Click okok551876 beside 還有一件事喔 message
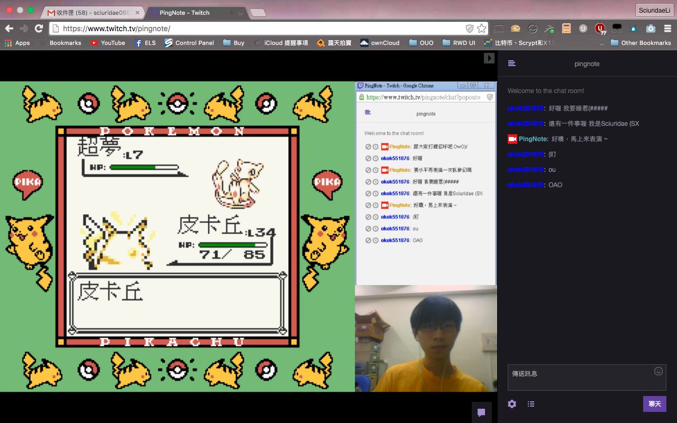This screenshot has height=423, width=677. tap(525, 124)
